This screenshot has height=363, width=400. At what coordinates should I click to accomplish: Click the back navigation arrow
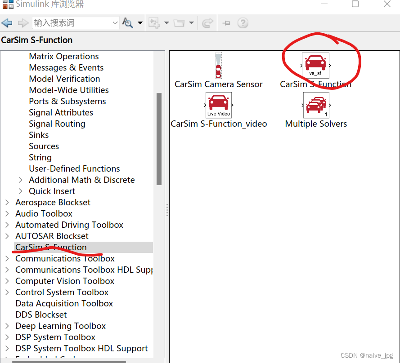tap(7, 23)
